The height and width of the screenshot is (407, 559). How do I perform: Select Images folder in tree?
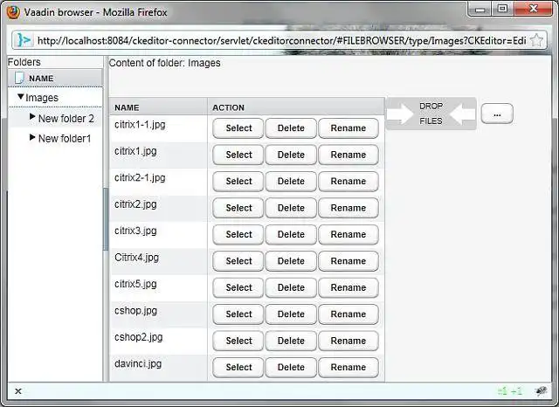tap(42, 98)
